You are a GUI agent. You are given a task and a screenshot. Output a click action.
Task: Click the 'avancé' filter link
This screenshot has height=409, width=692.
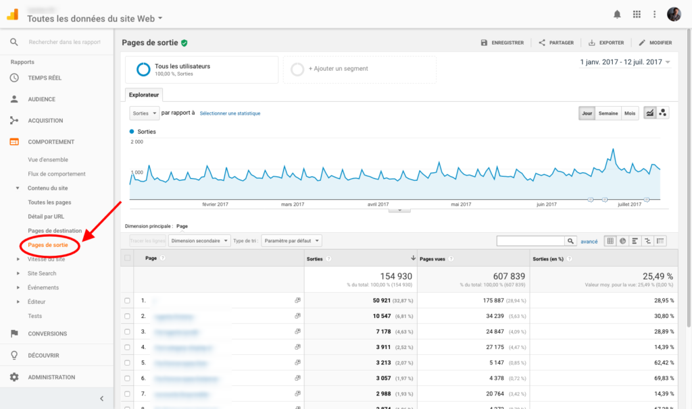pyautogui.click(x=589, y=241)
